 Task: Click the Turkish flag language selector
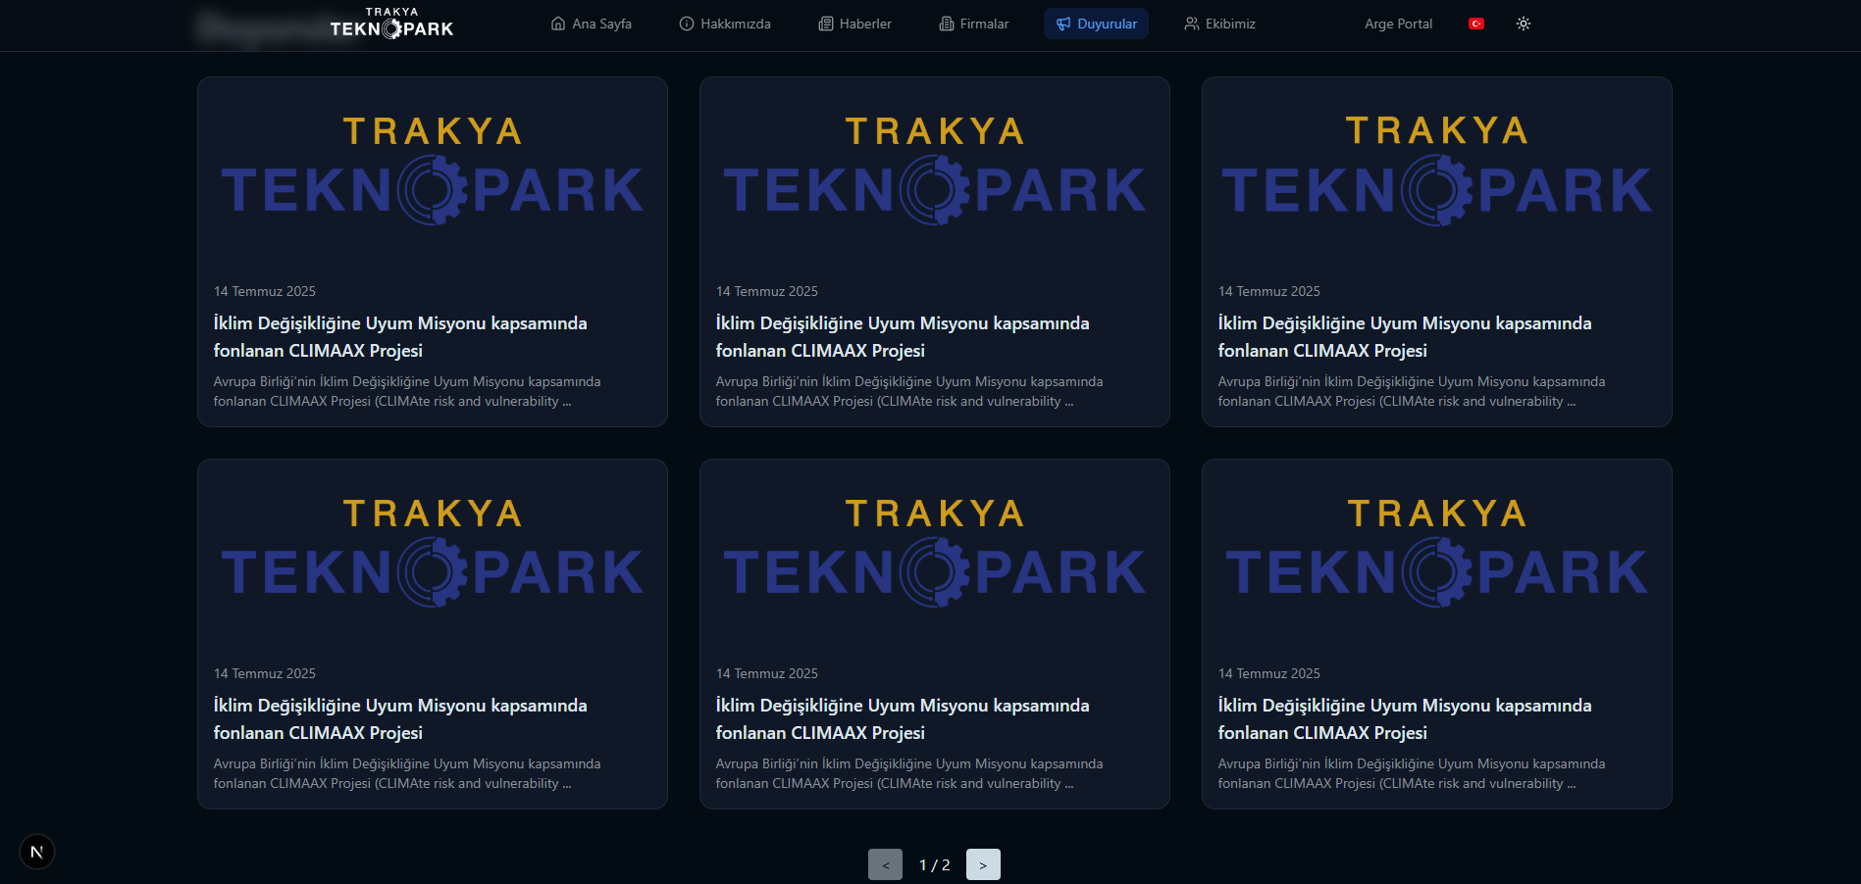coord(1476,24)
